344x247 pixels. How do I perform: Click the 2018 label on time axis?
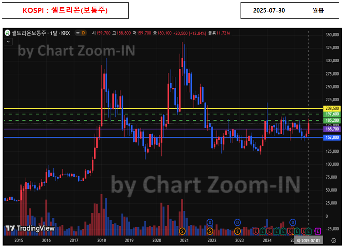pos(101,240)
